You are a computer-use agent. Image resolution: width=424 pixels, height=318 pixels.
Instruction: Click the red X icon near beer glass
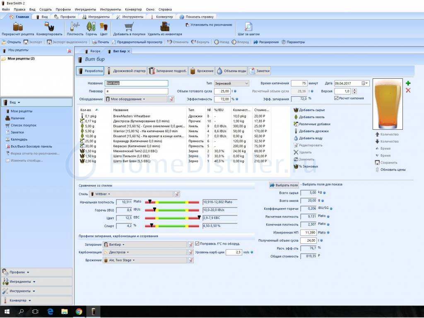tap(408, 90)
